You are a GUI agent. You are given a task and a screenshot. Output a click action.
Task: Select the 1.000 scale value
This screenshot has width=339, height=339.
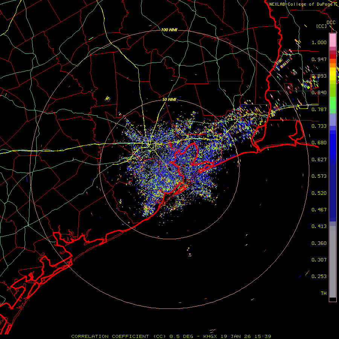[319, 42]
